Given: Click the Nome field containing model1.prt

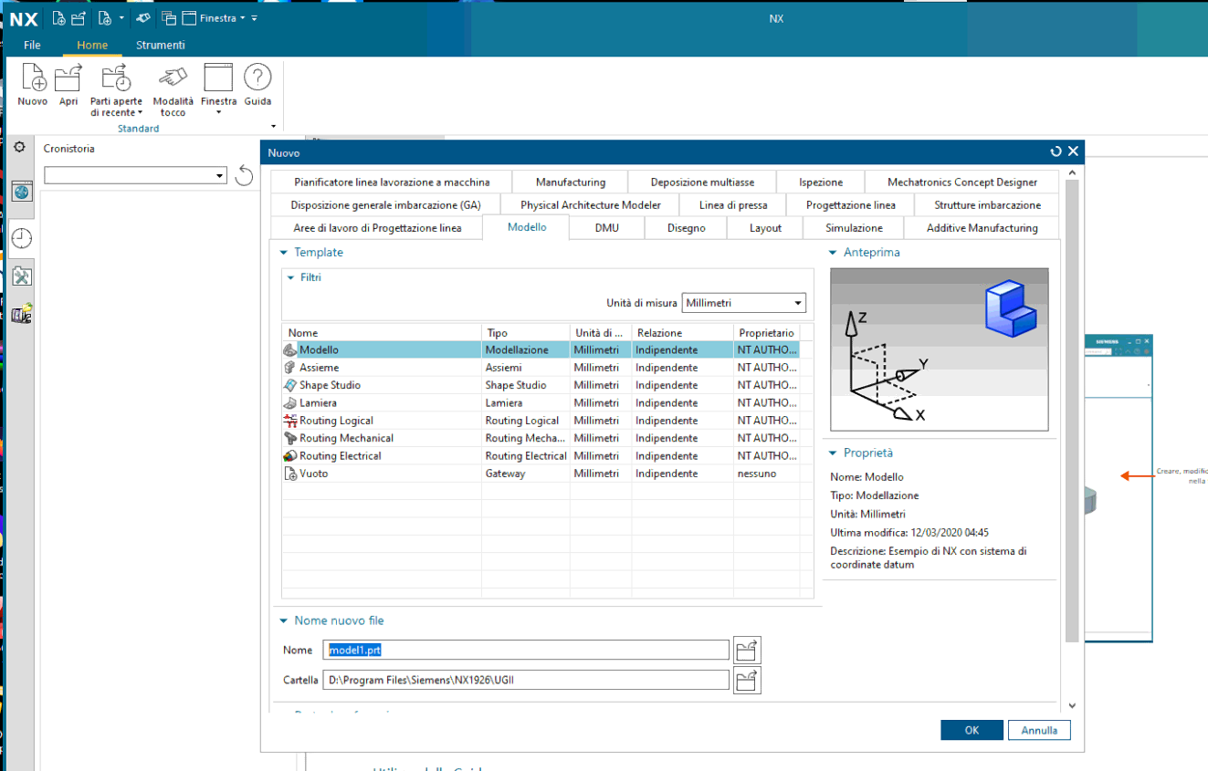Looking at the screenshot, I should pos(527,650).
